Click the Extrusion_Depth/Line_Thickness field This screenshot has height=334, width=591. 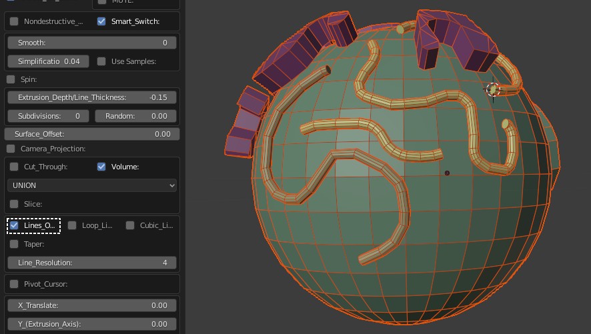[x=92, y=97]
